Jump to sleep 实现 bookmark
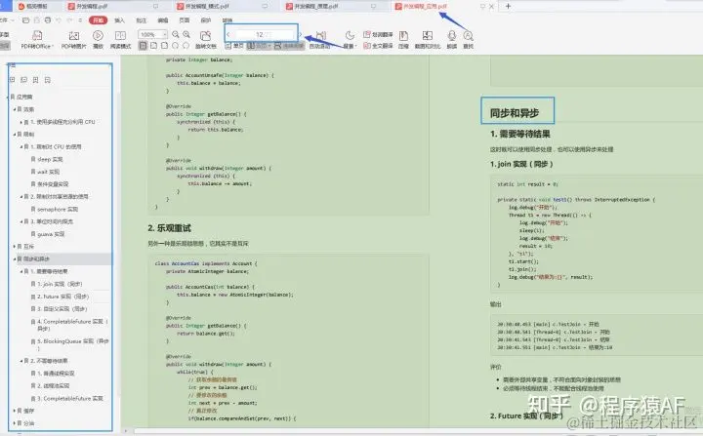This screenshot has width=703, height=436. click(50, 159)
